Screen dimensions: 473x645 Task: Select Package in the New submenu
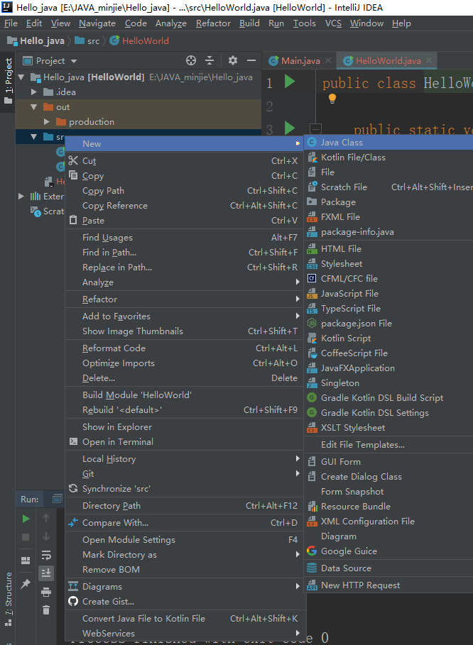[x=388, y=202]
